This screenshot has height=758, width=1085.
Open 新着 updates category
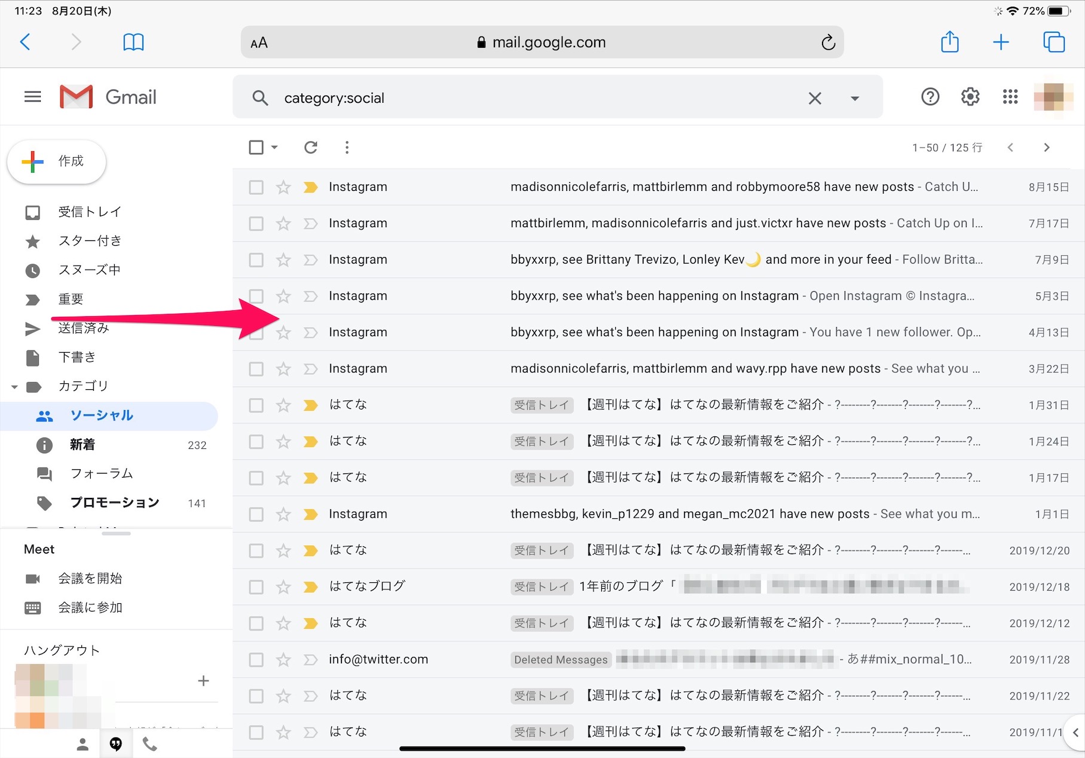pyautogui.click(x=109, y=445)
